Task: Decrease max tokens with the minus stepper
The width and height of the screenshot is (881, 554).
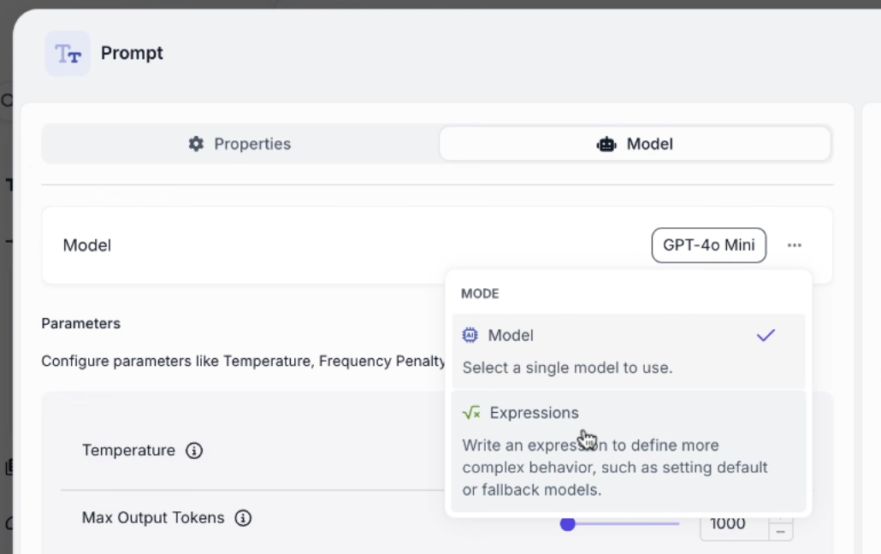Action: (780, 532)
